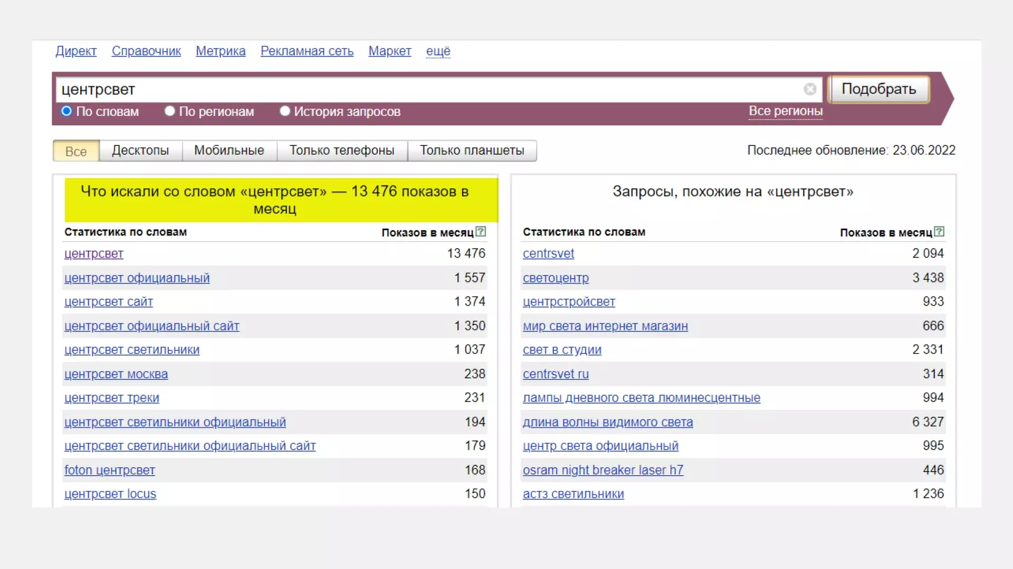Open the 'центрсвет светильники' query with 1 037 impressions
Image resolution: width=1013 pixels, height=569 pixels.
pyautogui.click(x=132, y=350)
